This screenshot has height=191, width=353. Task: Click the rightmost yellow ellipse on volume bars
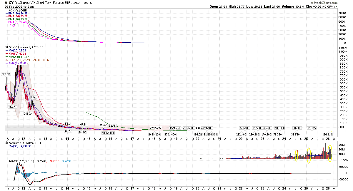coord(330,153)
